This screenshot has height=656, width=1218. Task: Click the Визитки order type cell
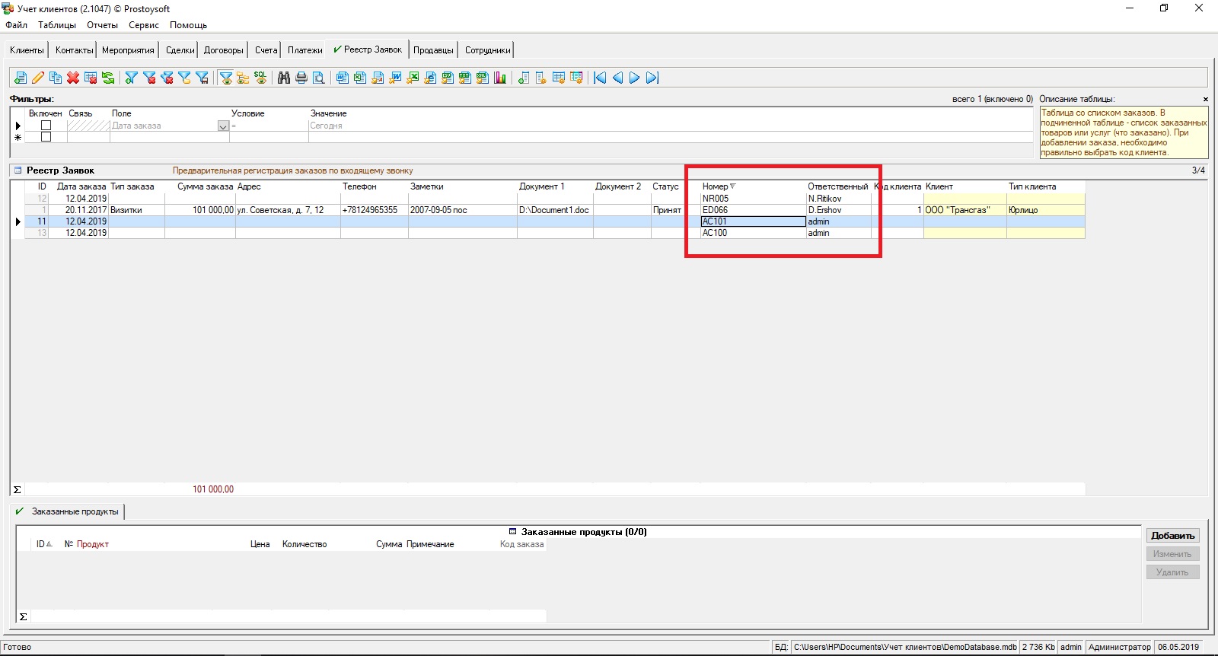[136, 210]
